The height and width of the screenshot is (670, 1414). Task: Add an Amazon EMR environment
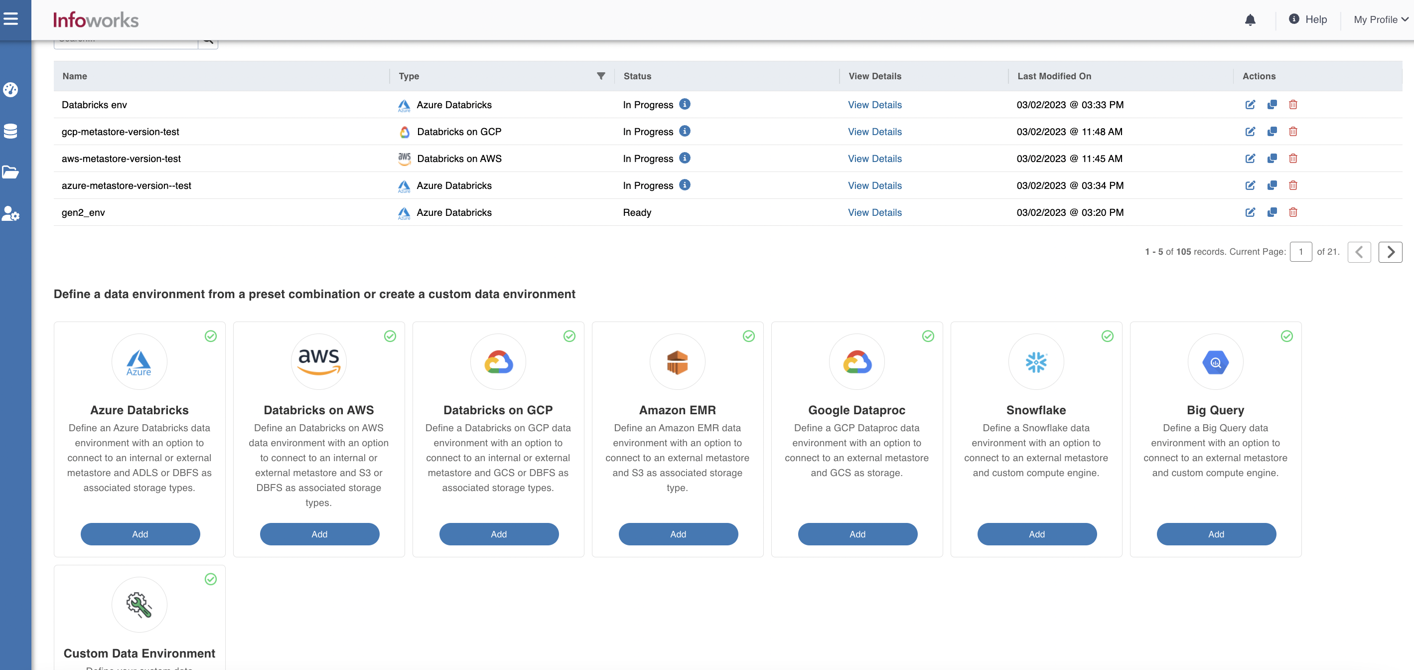click(678, 533)
